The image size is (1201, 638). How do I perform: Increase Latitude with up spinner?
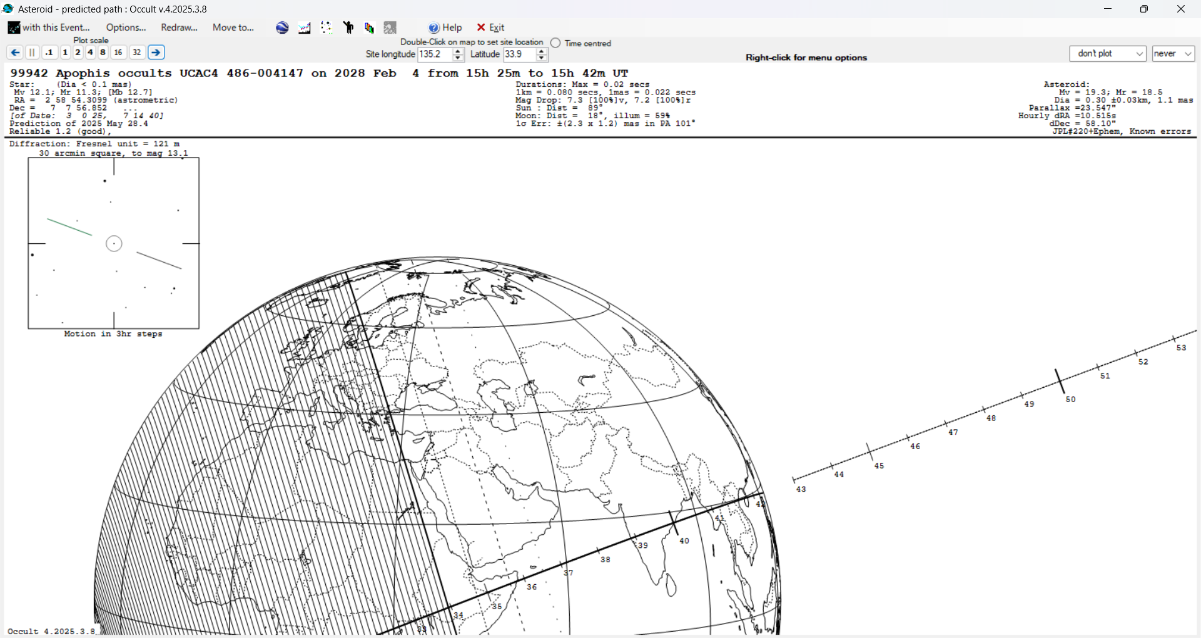pyautogui.click(x=542, y=51)
